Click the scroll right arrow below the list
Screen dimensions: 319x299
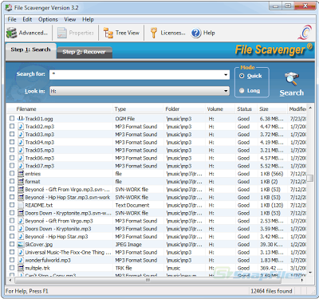[x=302, y=280]
